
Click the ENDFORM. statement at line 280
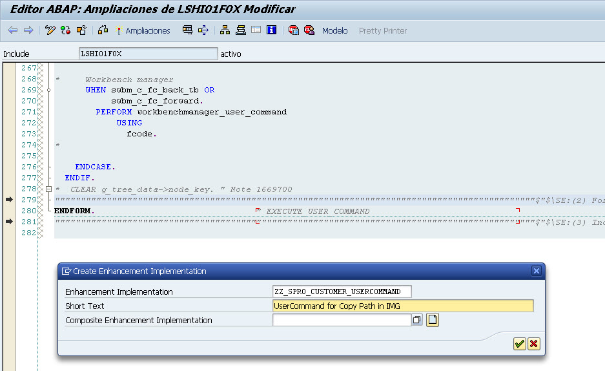[74, 211]
